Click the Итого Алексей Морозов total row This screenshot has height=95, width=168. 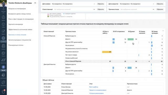click(x=114, y=61)
